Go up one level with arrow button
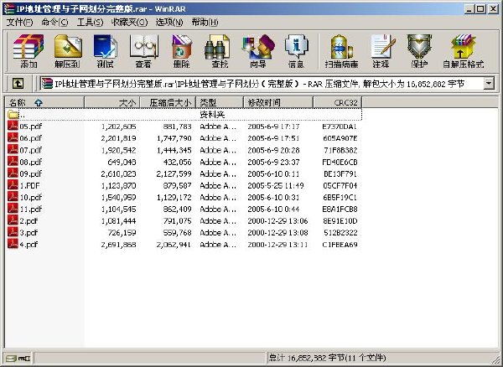The image size is (503, 367). tap(18, 84)
